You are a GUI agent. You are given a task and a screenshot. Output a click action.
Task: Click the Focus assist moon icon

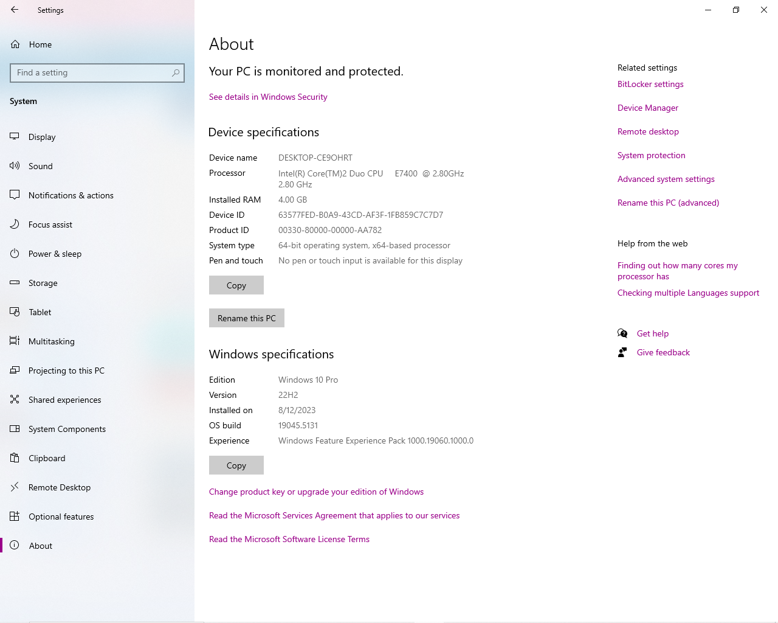(15, 224)
